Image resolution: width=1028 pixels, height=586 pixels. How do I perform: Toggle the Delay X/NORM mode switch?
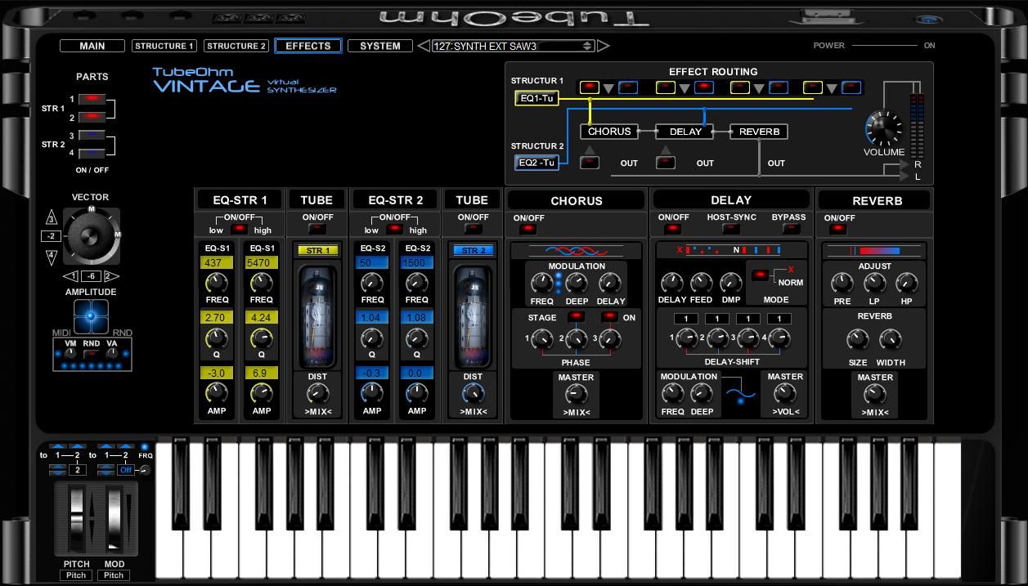[760, 275]
